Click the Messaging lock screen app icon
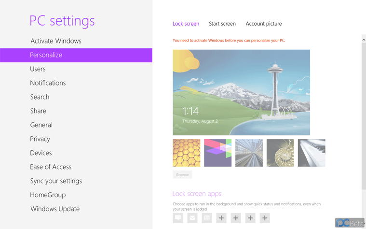This screenshot has width=366, height=229. [x=178, y=218]
